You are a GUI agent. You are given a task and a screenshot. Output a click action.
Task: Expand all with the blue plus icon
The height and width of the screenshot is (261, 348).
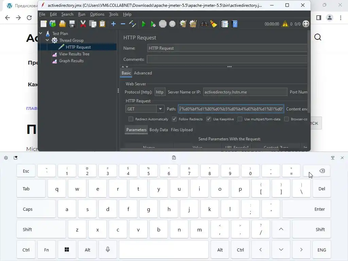click(x=114, y=24)
